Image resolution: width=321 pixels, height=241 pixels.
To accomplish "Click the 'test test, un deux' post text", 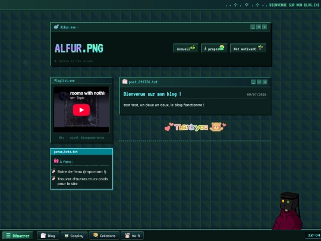I will pyautogui.click(x=164, y=105).
